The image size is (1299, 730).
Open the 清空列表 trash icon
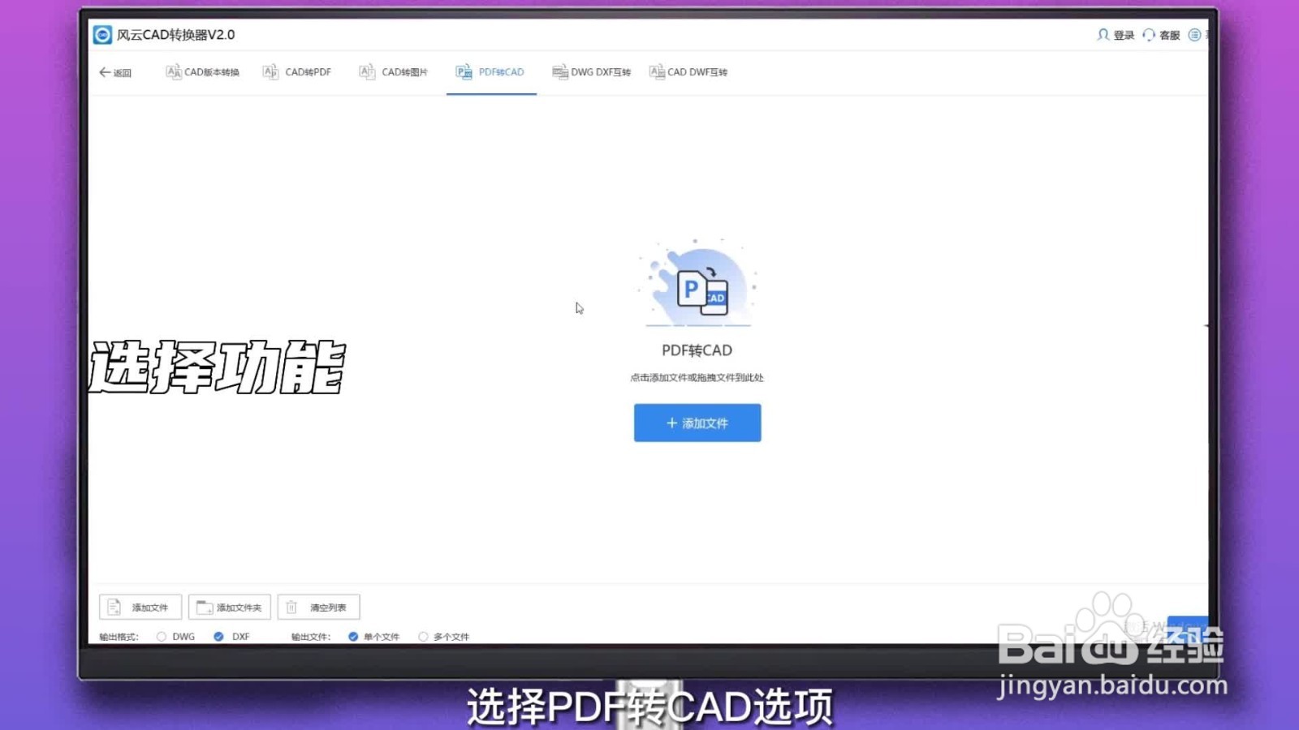coord(291,607)
